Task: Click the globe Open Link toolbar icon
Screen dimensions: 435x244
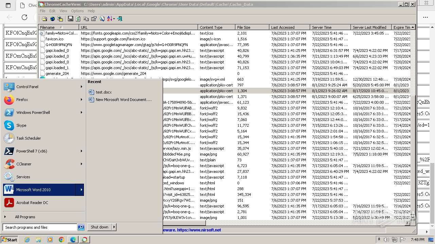Action: coord(52,19)
